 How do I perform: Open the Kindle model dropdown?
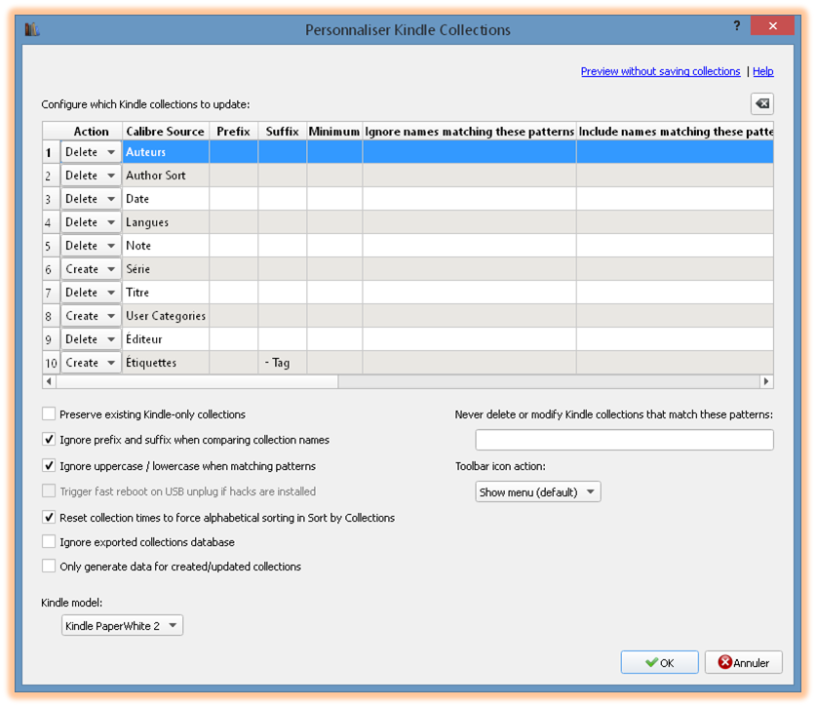[x=122, y=625]
